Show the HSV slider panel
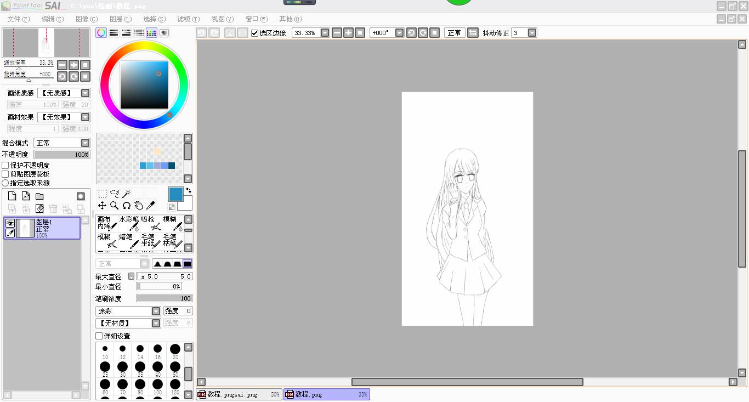The width and height of the screenshot is (749, 402). [x=127, y=33]
